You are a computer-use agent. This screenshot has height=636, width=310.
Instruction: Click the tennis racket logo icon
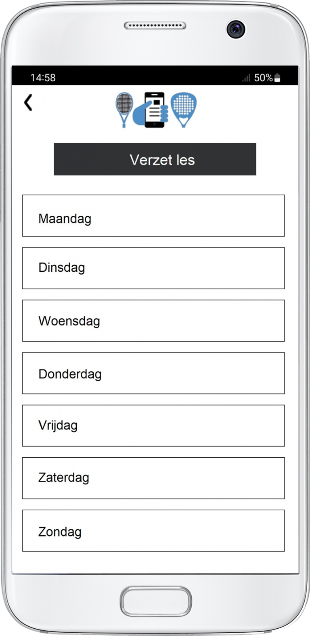point(125,108)
